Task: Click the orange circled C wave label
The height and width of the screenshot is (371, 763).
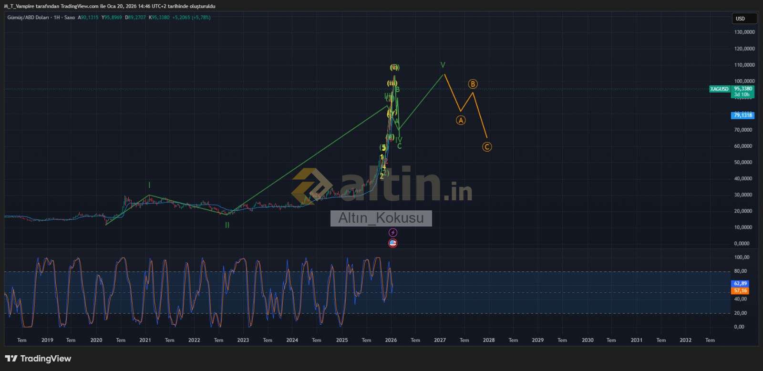Action: 486,147
